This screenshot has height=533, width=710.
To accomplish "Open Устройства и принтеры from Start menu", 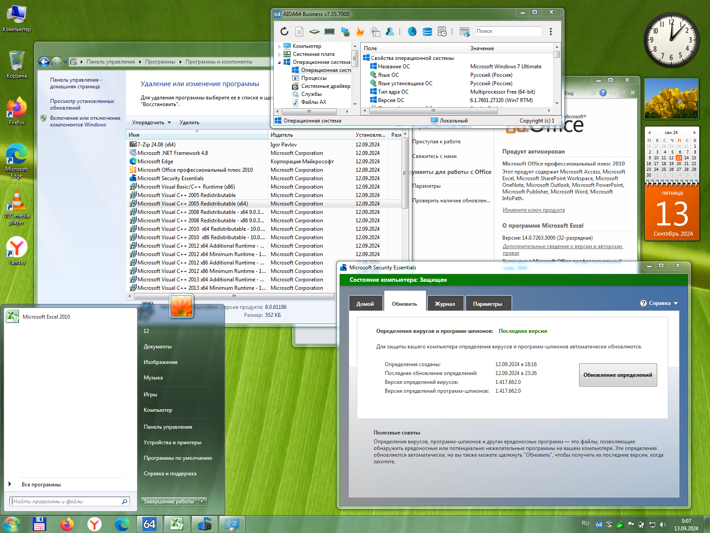I will [173, 442].
